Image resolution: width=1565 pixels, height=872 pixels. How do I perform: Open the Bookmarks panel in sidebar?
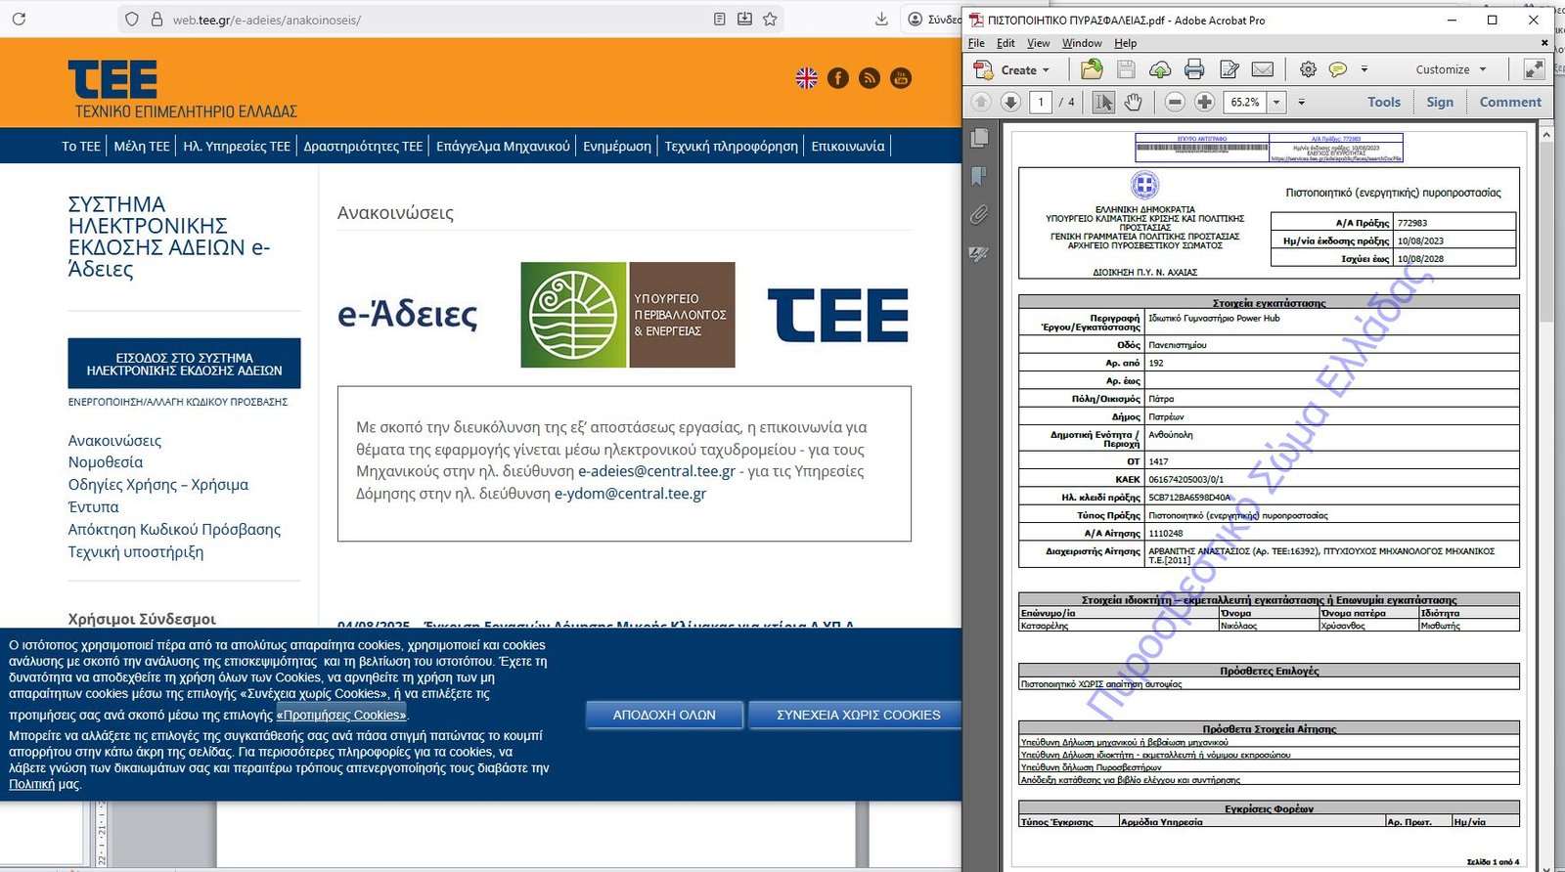point(978,176)
